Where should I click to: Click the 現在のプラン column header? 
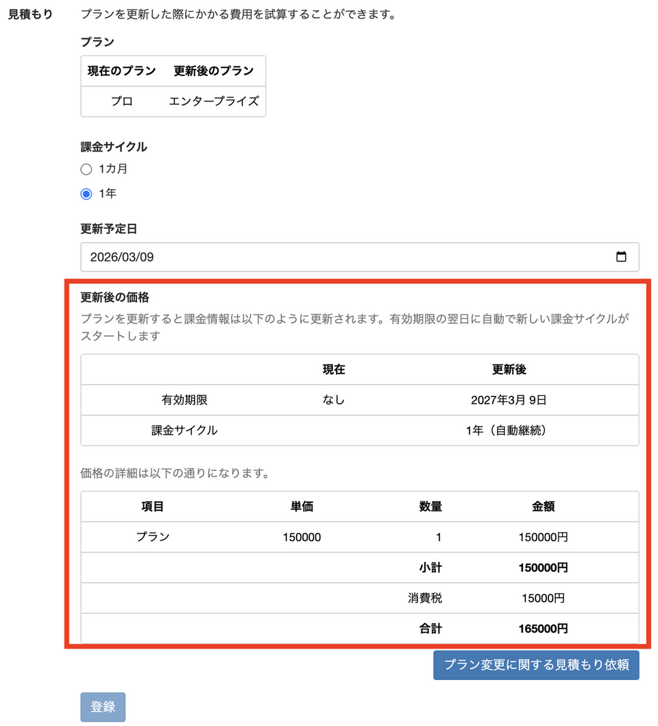coord(121,71)
